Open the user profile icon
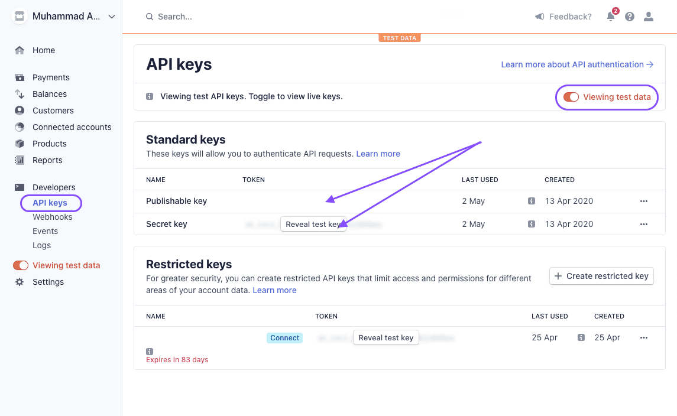Image resolution: width=677 pixels, height=416 pixels. 649,17
